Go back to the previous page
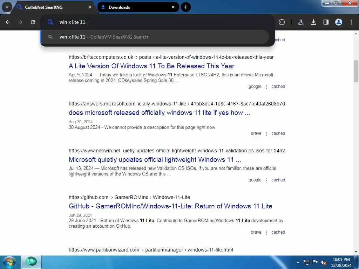The height and width of the screenshot is (269, 359). pyautogui.click(x=8, y=22)
